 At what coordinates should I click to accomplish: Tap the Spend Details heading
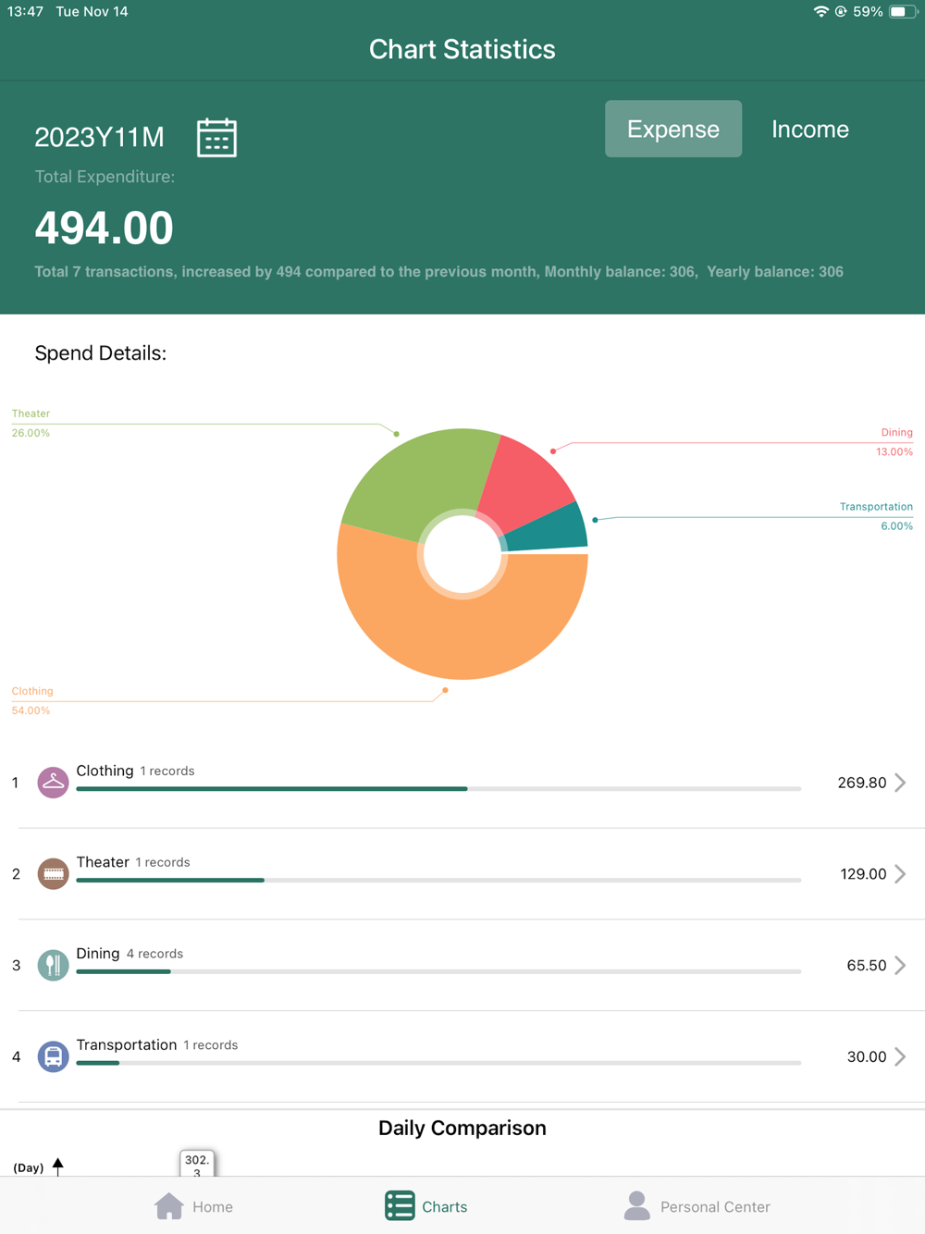(101, 352)
